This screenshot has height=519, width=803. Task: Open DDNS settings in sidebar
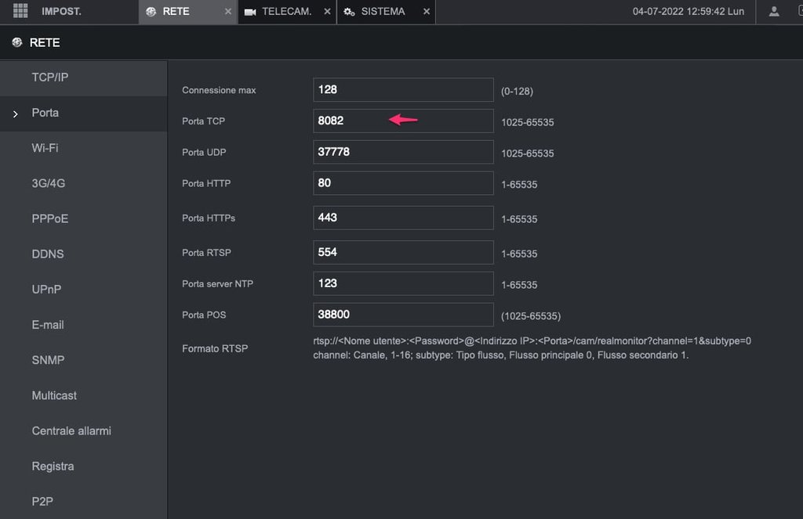click(83, 254)
